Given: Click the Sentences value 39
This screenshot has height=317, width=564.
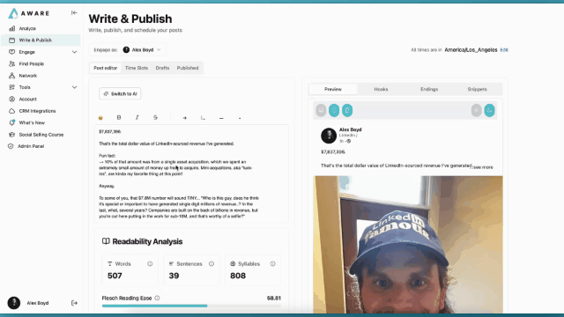Looking at the screenshot, I should 174,276.
